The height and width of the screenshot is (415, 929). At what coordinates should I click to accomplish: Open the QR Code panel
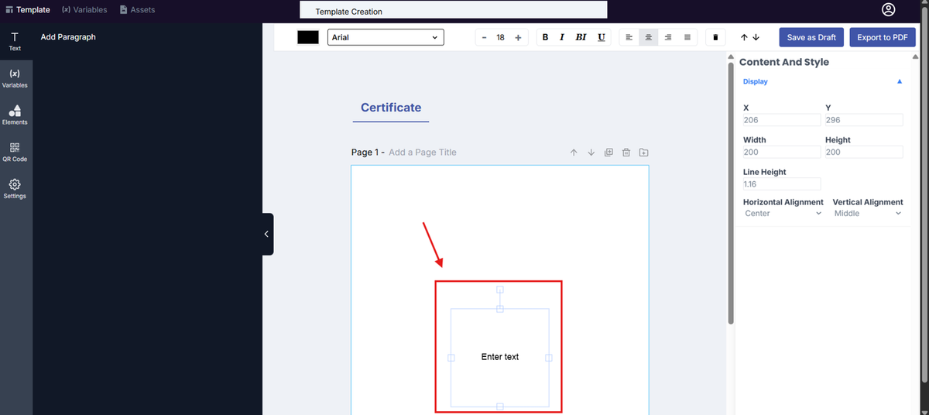(15, 153)
